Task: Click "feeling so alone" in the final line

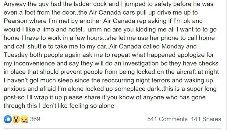Action: [92, 106]
